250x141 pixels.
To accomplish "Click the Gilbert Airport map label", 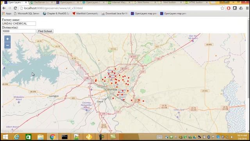I will click(12, 127).
